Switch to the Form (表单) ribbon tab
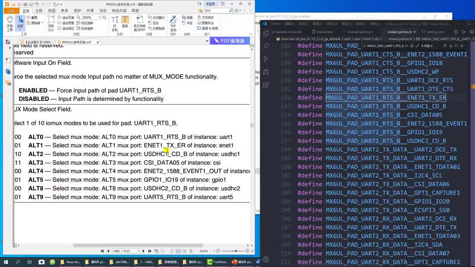 tap(65, 11)
